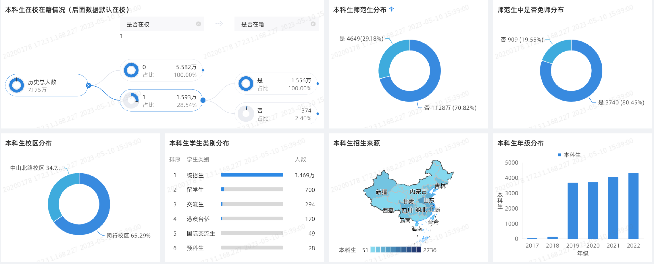
Task: Collapse the 历史总人数 node using its x icon
Action: click(x=89, y=85)
